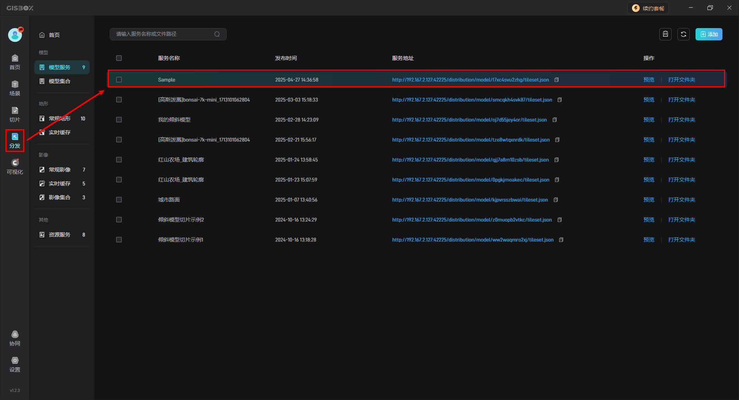
Task: Open 设置 settings in the icon rail
Action: (15, 364)
